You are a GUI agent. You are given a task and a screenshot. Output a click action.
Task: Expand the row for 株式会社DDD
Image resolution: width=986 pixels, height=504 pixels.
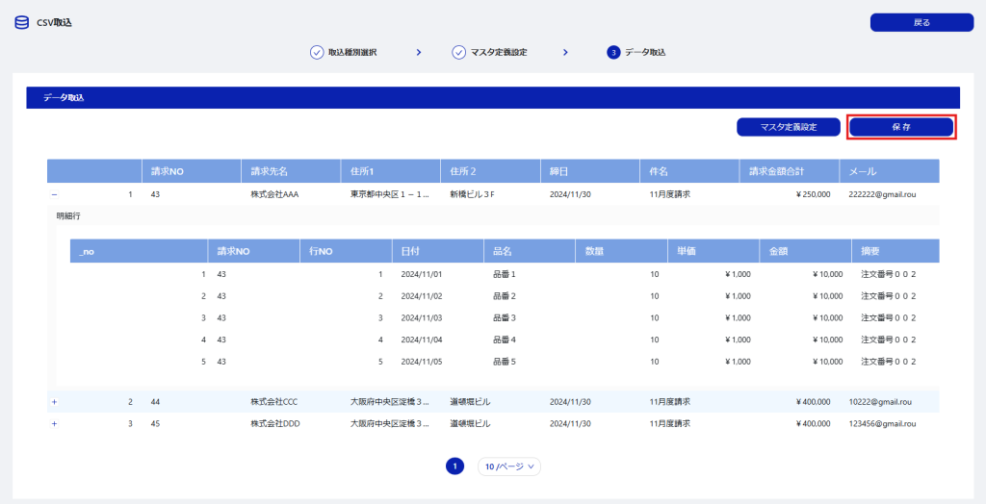click(54, 423)
